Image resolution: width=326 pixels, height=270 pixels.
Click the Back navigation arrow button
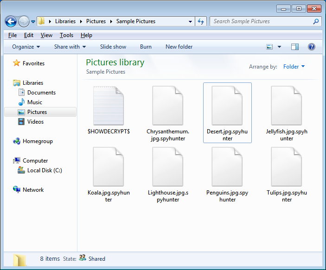coord(11,21)
